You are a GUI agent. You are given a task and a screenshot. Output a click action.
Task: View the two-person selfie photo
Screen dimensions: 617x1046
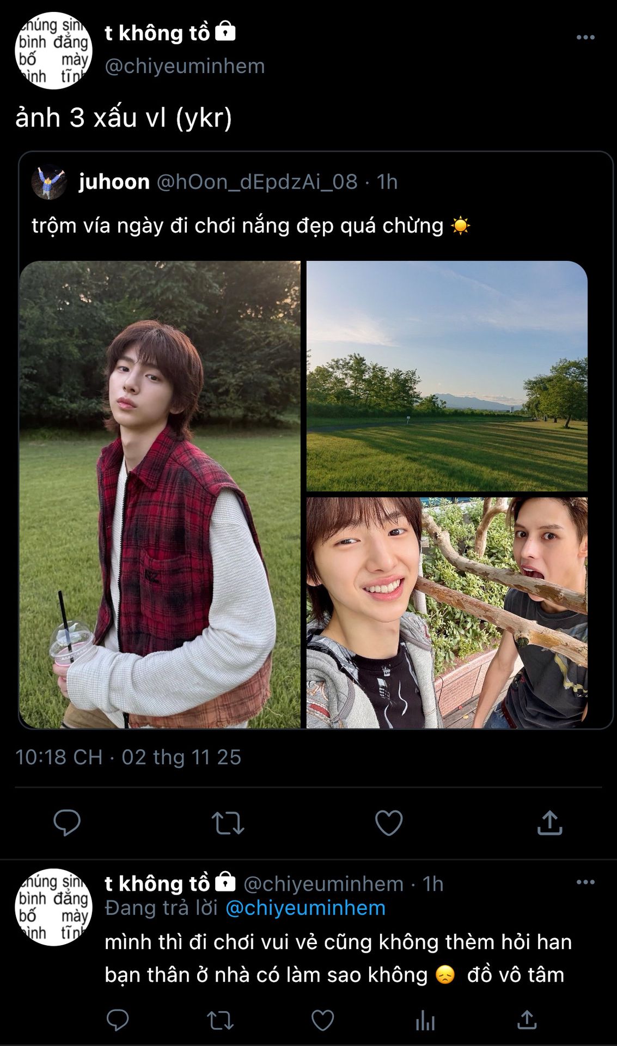pos(447,612)
